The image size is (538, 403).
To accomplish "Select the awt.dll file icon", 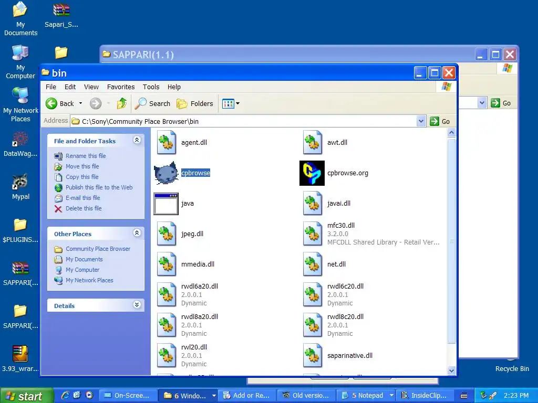I will 313,143.
